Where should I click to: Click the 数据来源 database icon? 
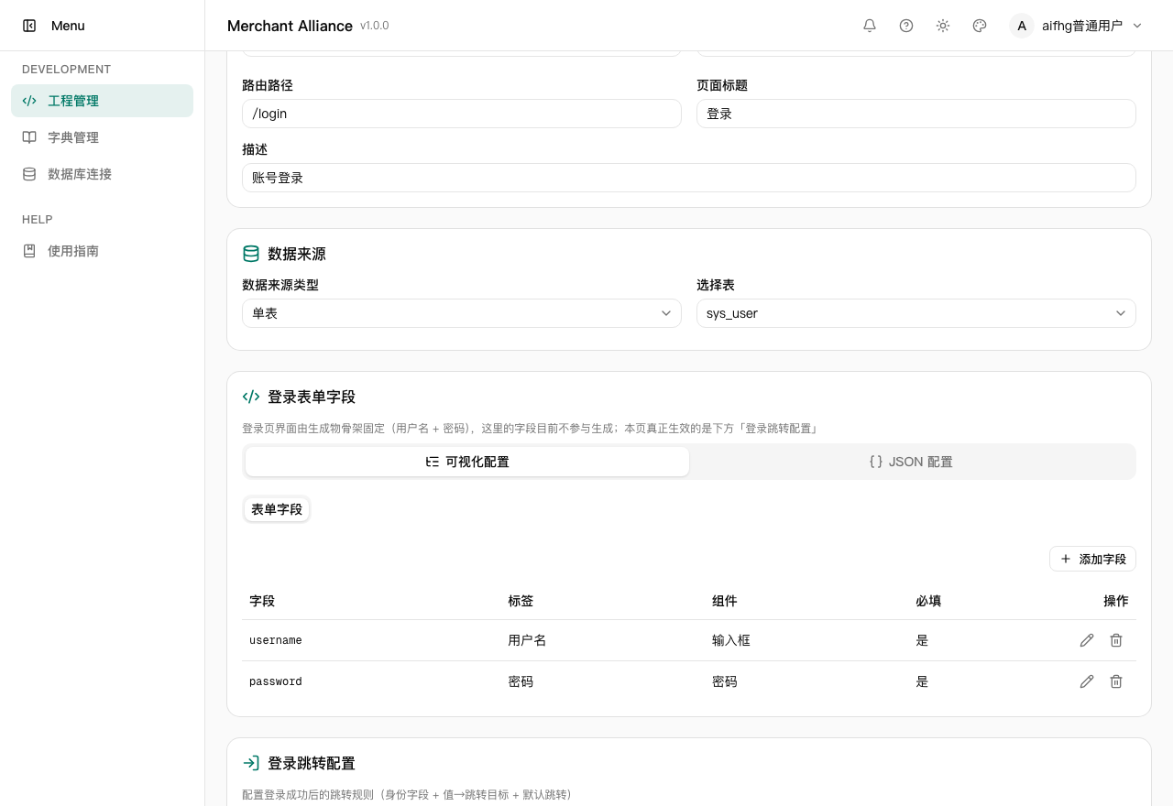[x=251, y=254]
